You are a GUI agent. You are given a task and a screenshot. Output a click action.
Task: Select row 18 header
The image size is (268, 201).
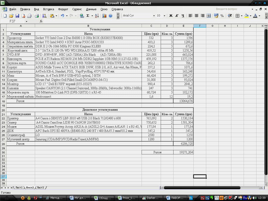[x=3, y=101]
